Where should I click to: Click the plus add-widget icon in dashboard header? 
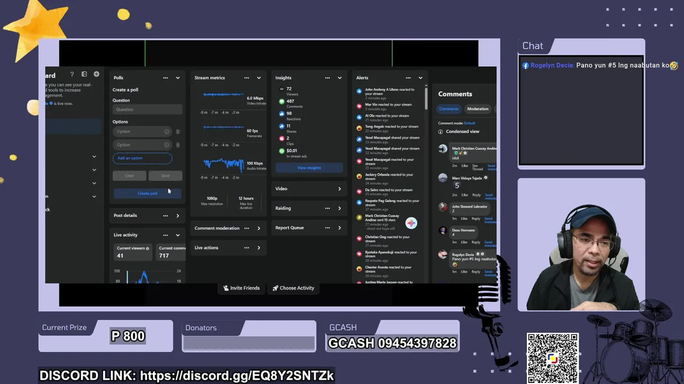pos(96,74)
